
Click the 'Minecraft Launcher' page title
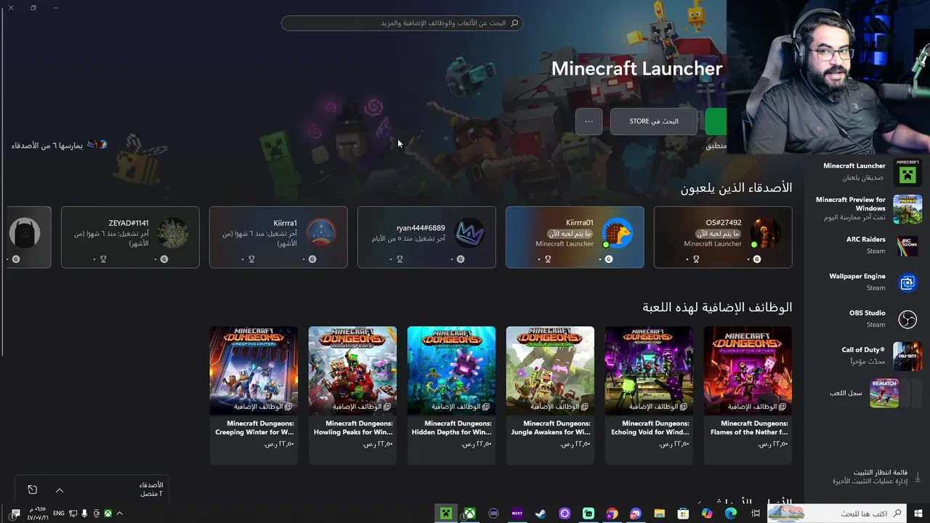[636, 68]
